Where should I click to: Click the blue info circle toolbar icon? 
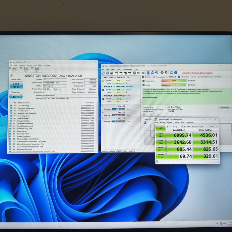tap(176, 73)
